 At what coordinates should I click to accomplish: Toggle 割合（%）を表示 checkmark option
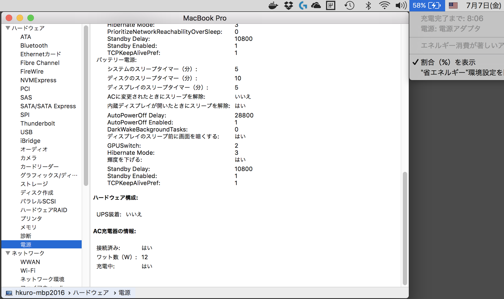(448, 62)
